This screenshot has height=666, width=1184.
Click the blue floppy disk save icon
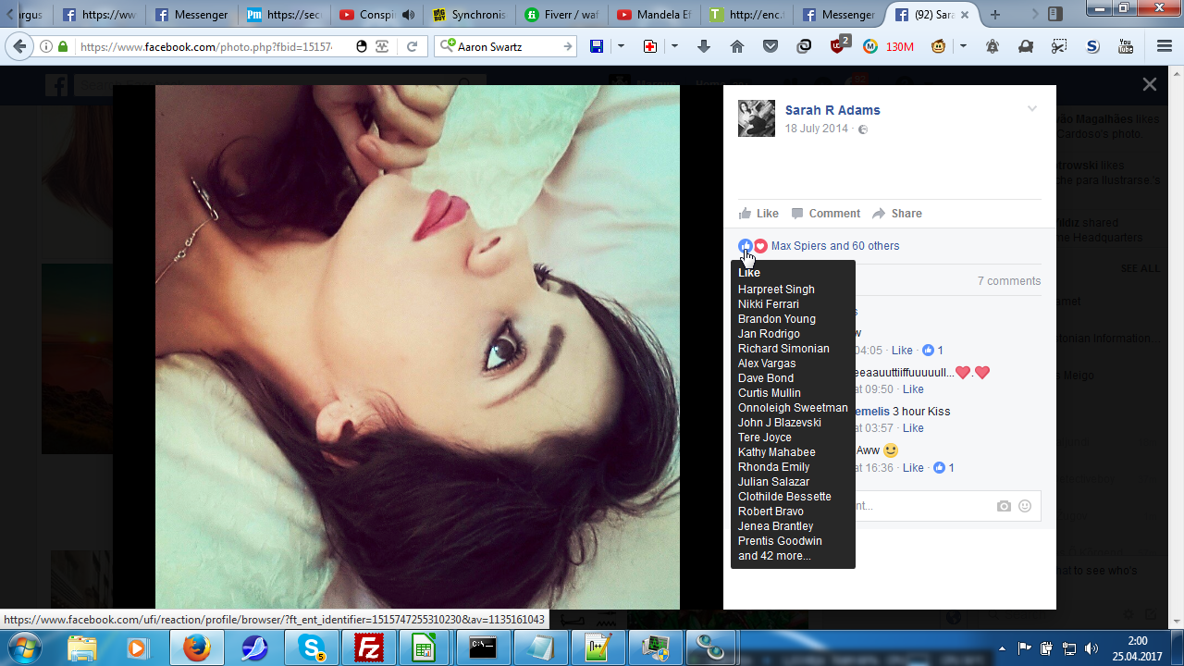click(x=597, y=46)
